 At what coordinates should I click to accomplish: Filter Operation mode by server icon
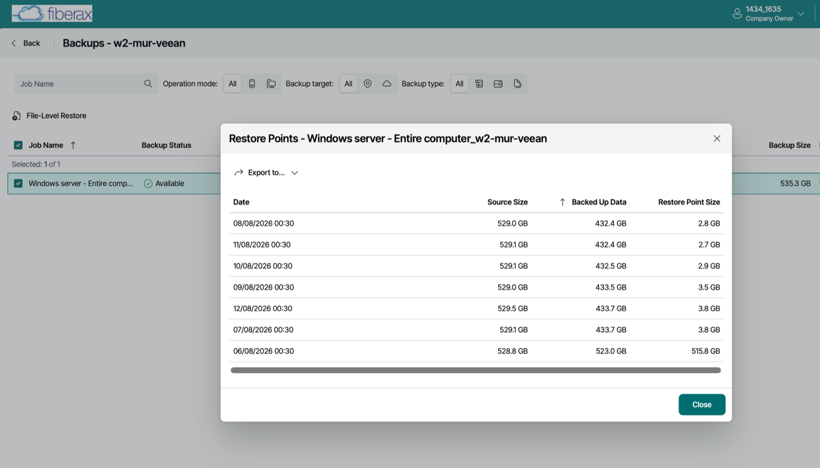point(252,84)
